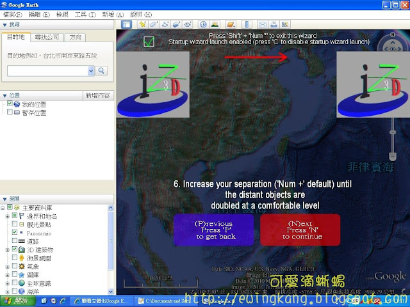Add a path with the toolbar icon
The image size is (410, 307).
tap(165, 24)
